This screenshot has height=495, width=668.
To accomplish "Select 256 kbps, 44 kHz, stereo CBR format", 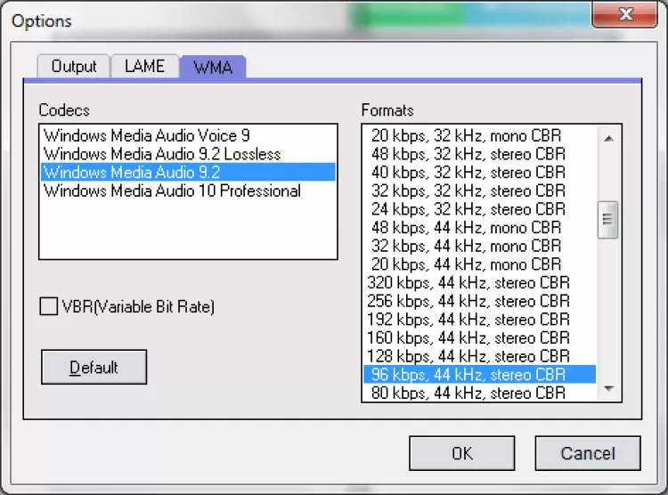I will point(468,301).
